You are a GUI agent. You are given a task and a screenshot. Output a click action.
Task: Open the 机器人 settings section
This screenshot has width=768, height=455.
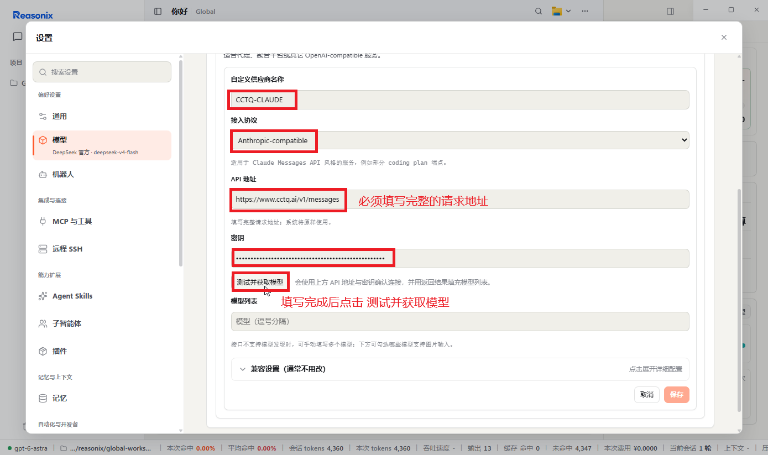coord(102,175)
